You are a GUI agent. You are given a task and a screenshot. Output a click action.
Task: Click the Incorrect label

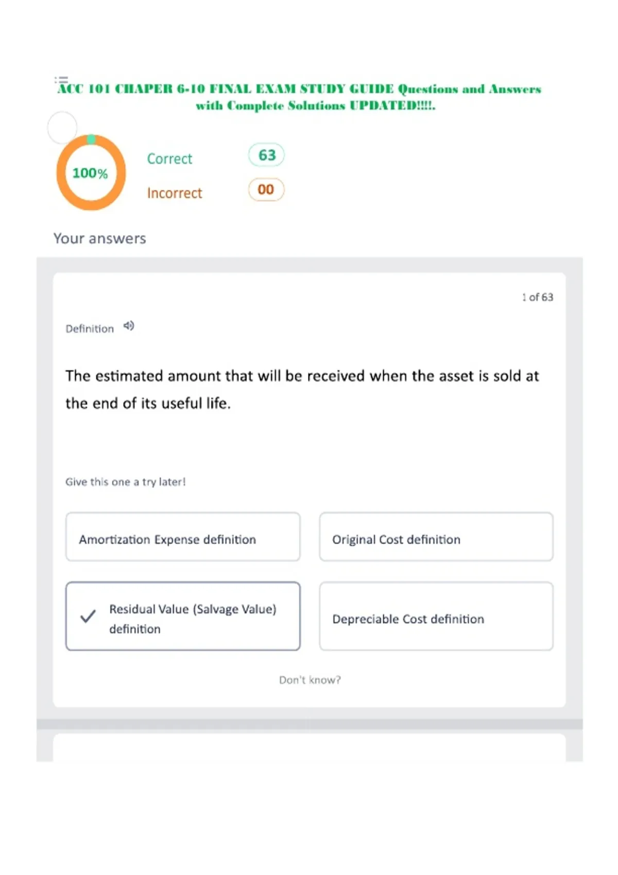(175, 193)
